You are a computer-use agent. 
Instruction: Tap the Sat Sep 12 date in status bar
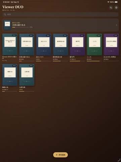(x=15, y=2)
